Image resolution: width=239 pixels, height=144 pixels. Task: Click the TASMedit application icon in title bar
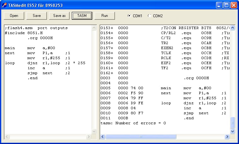(x=4, y=5)
